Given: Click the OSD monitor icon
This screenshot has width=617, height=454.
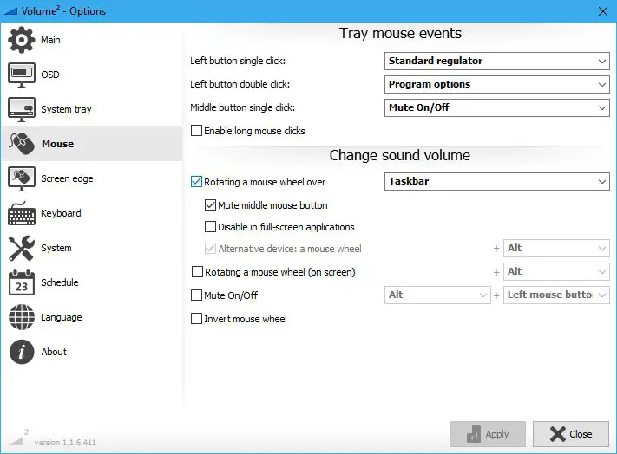Looking at the screenshot, I should click(21, 75).
